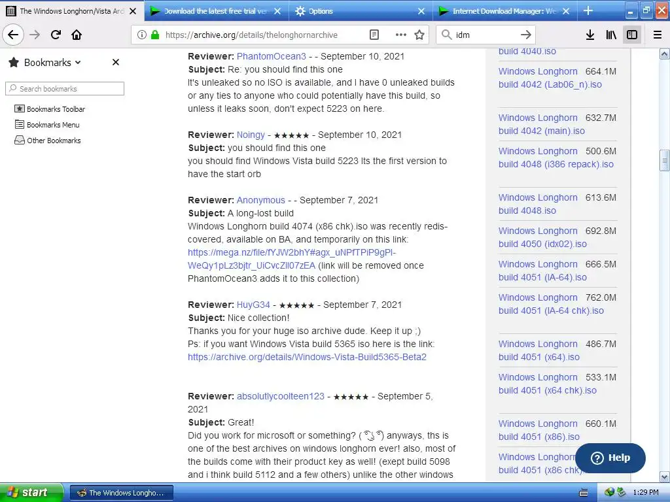
Task: Click Bookmarks Menu folder icon
Action: click(x=19, y=125)
